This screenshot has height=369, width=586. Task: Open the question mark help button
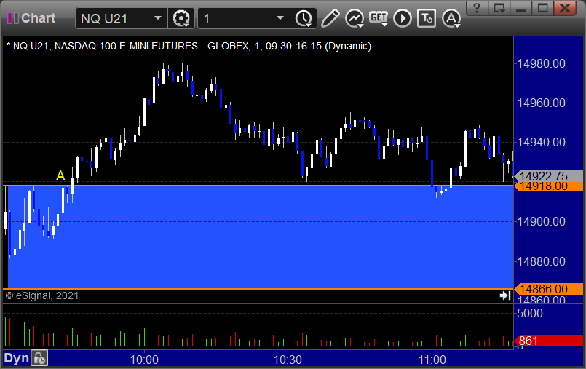477,7
